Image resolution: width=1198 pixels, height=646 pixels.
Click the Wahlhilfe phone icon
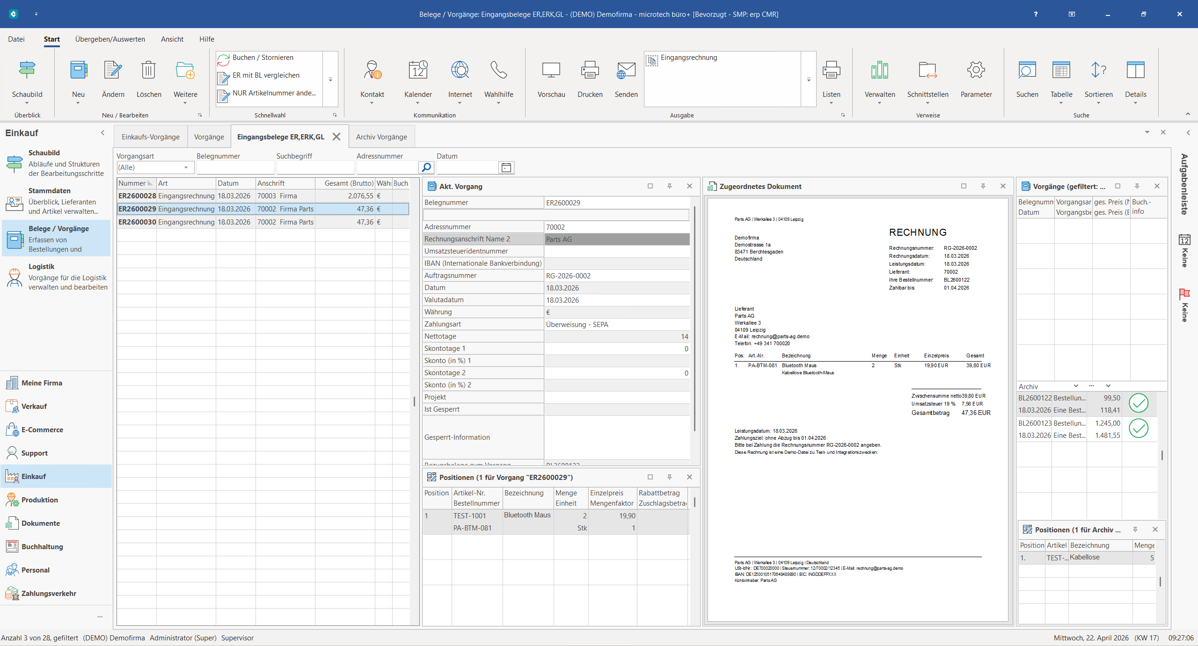click(498, 71)
